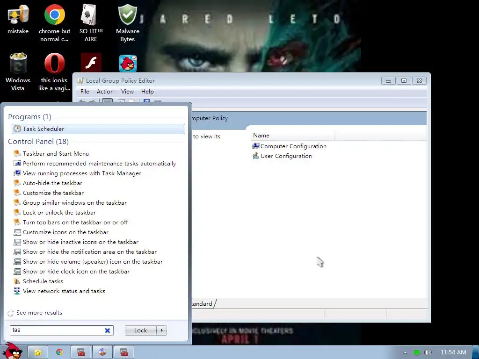
Task: Click the first red toolbox taskbar button
Action: click(81, 352)
